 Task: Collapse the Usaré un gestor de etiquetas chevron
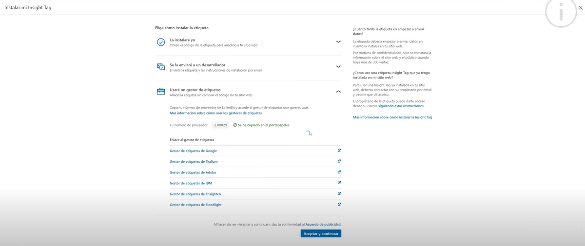point(338,92)
